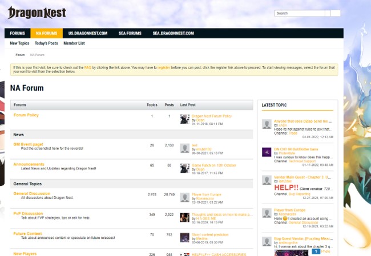
Task: Open Today's Posts from the sub-menu
Action: click(46, 43)
